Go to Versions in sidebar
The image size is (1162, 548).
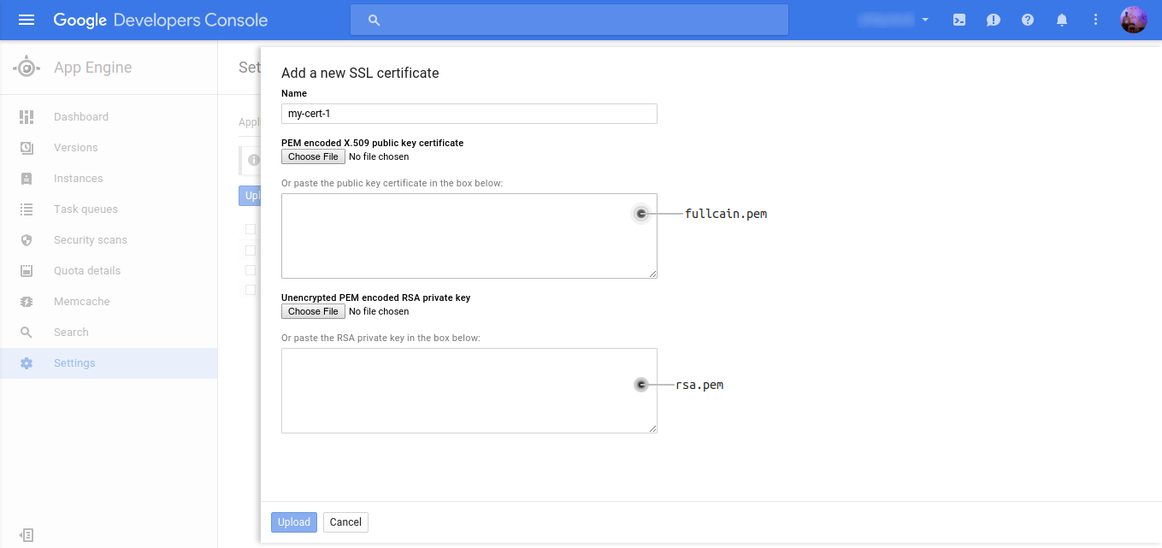[x=109, y=148]
